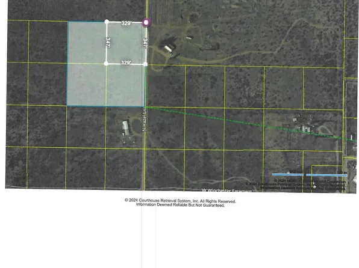Select the white measurement node left of the upper 329' label
This screenshot has width=359, height=268.
(x=107, y=22)
